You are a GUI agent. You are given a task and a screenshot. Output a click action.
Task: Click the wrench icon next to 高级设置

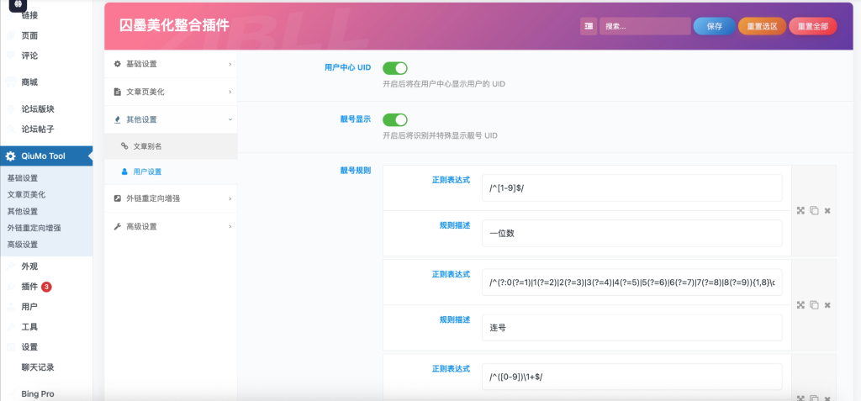117,226
